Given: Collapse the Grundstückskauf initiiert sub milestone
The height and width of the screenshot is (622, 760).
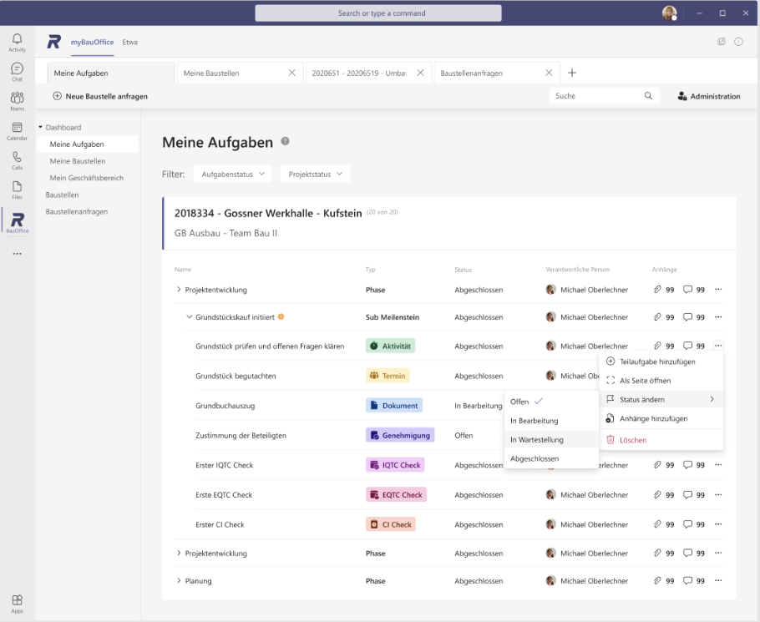Looking at the screenshot, I should click(x=189, y=317).
